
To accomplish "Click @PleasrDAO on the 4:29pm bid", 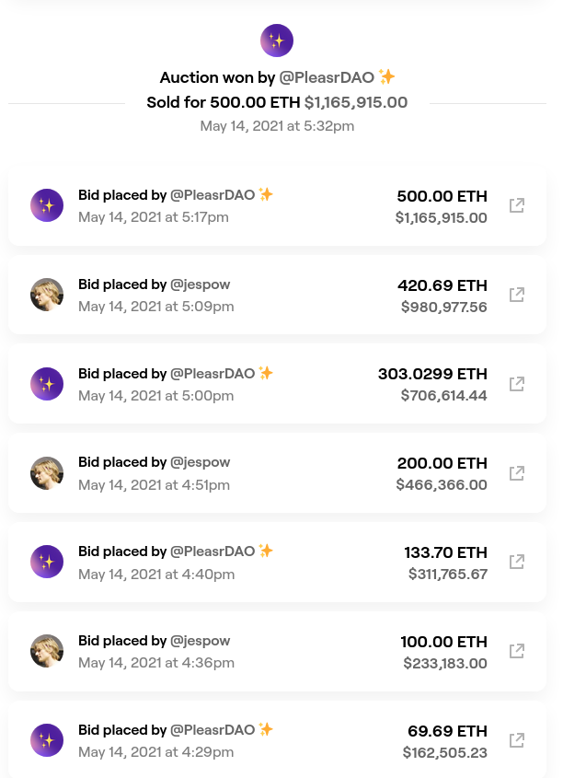I will click(213, 730).
